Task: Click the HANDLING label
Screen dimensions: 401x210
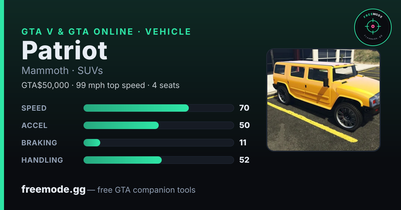Action: coord(42,160)
